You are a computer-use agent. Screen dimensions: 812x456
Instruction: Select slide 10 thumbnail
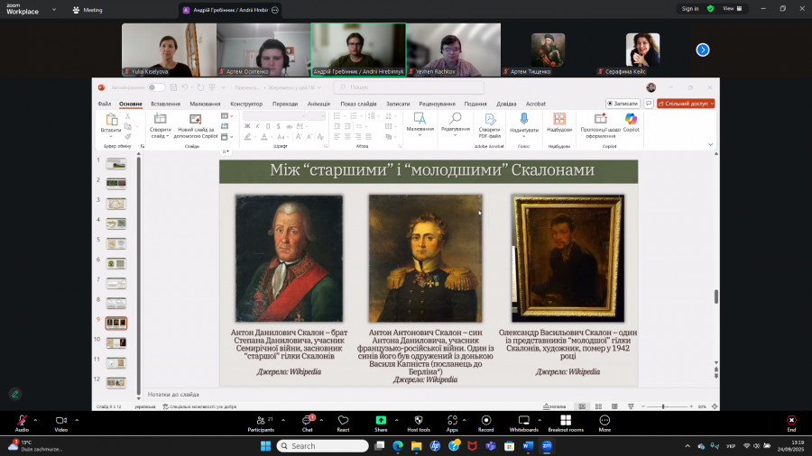116,342
